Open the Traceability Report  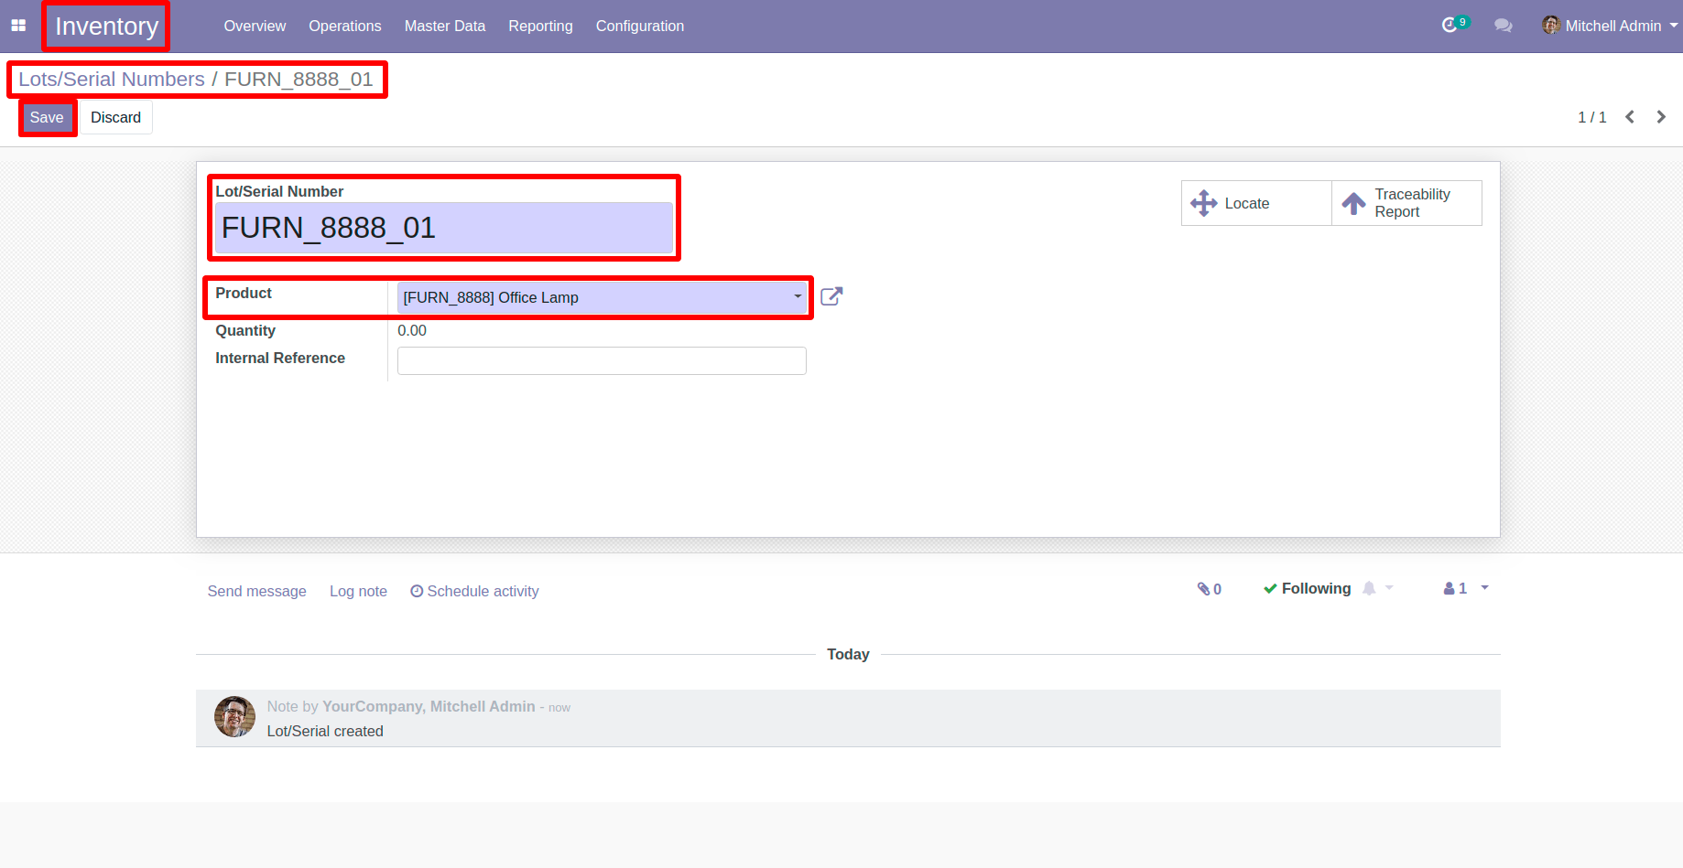pos(1407,203)
